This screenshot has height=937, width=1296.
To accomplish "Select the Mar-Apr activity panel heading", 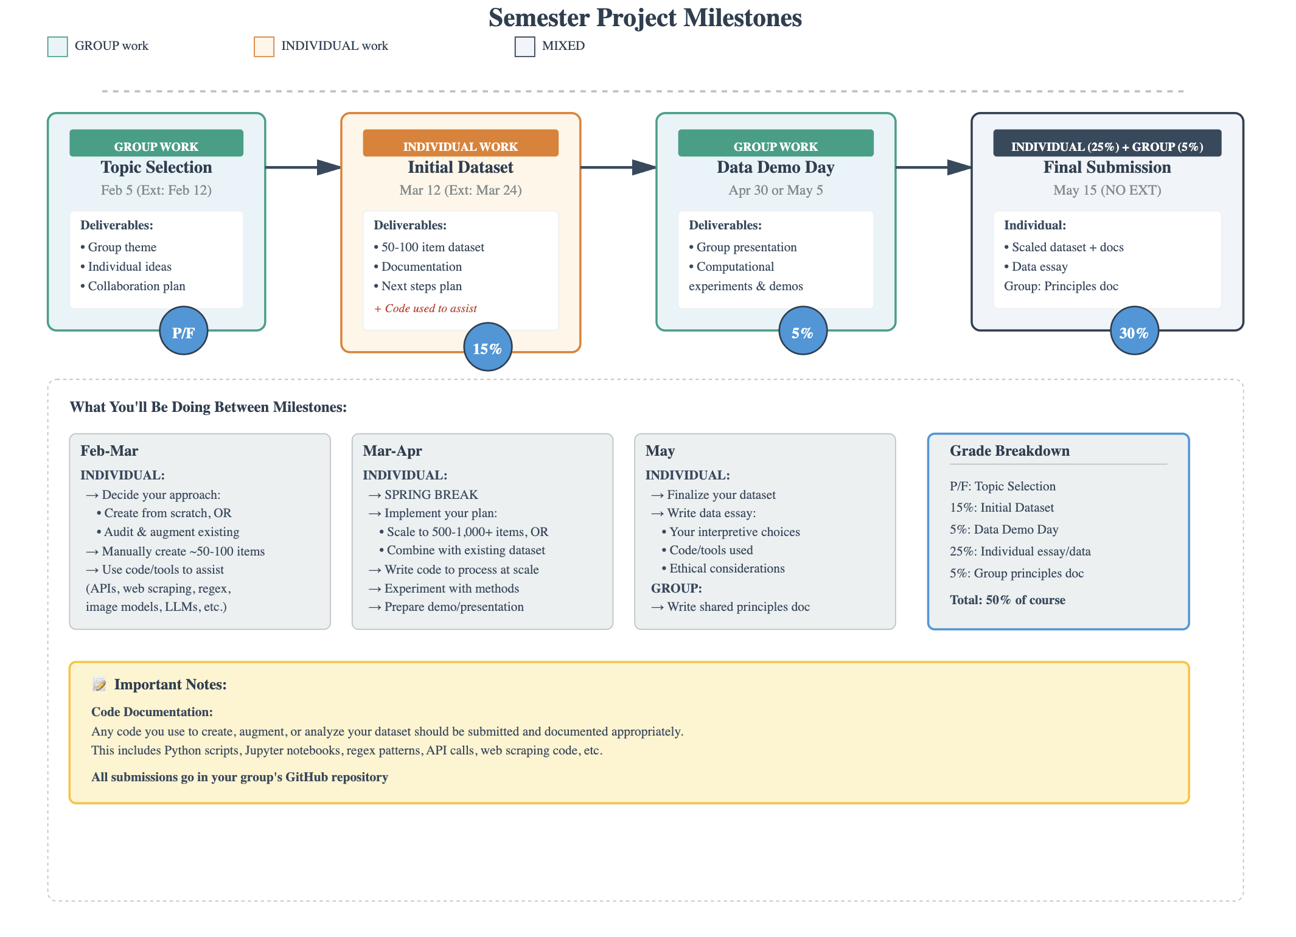I will [392, 451].
